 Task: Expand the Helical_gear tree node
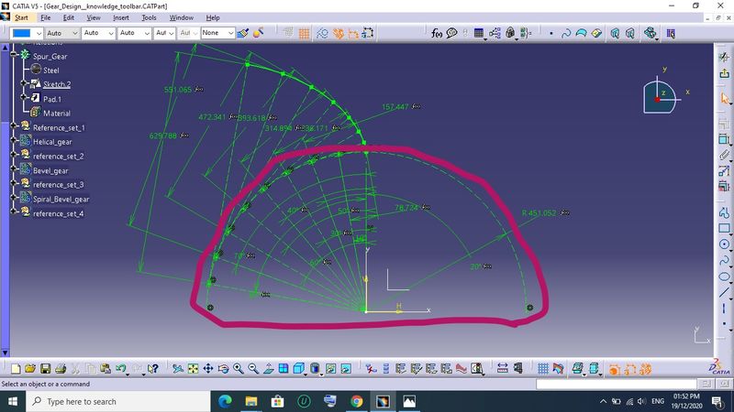click(x=14, y=142)
